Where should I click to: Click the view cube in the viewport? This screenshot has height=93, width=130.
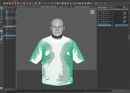pos(92,12)
